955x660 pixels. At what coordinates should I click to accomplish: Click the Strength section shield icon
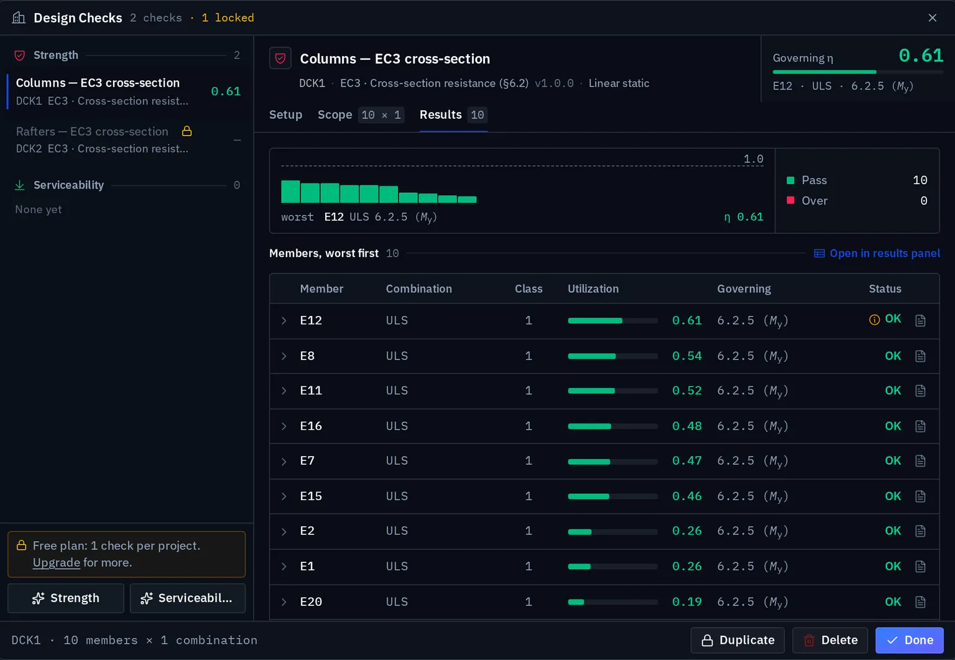[x=20, y=55]
